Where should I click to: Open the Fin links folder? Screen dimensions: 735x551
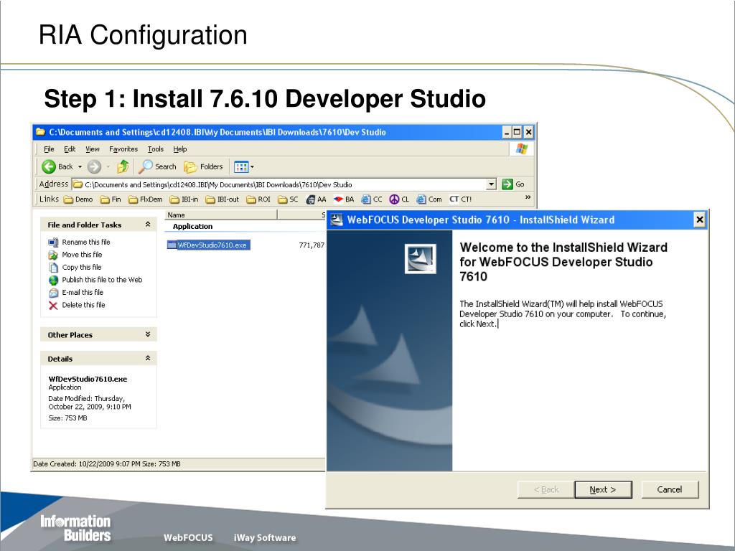110,199
